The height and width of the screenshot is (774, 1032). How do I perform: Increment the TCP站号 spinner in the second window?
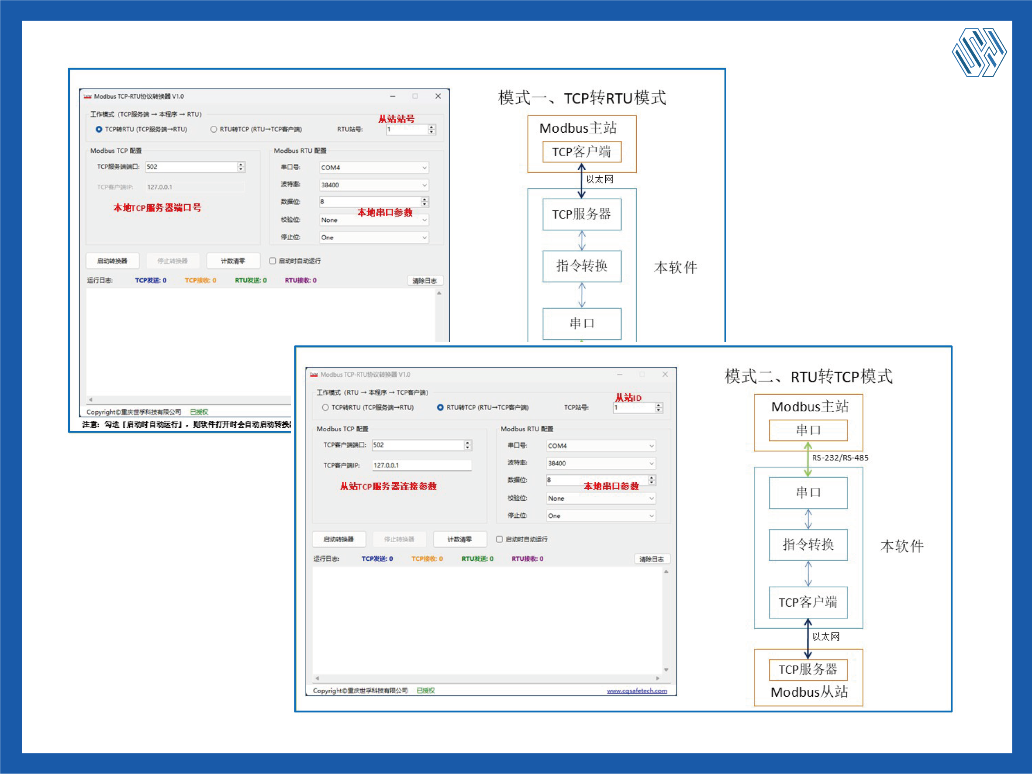pos(658,405)
